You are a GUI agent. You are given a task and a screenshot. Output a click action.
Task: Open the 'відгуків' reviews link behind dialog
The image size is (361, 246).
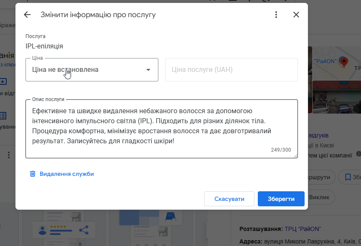tap(318, 135)
